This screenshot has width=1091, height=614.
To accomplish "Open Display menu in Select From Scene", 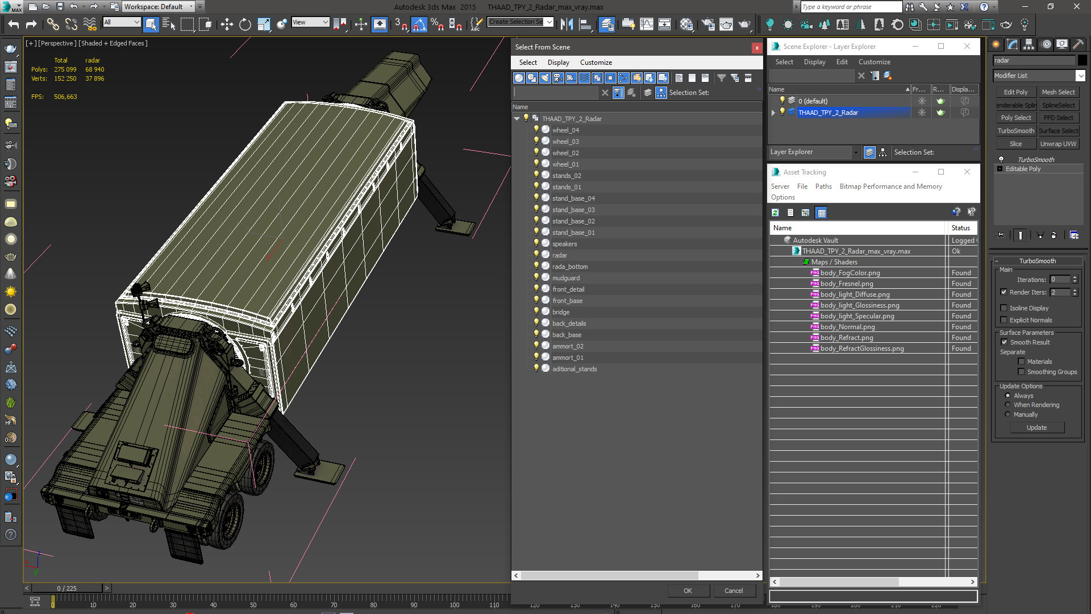I will pos(558,63).
